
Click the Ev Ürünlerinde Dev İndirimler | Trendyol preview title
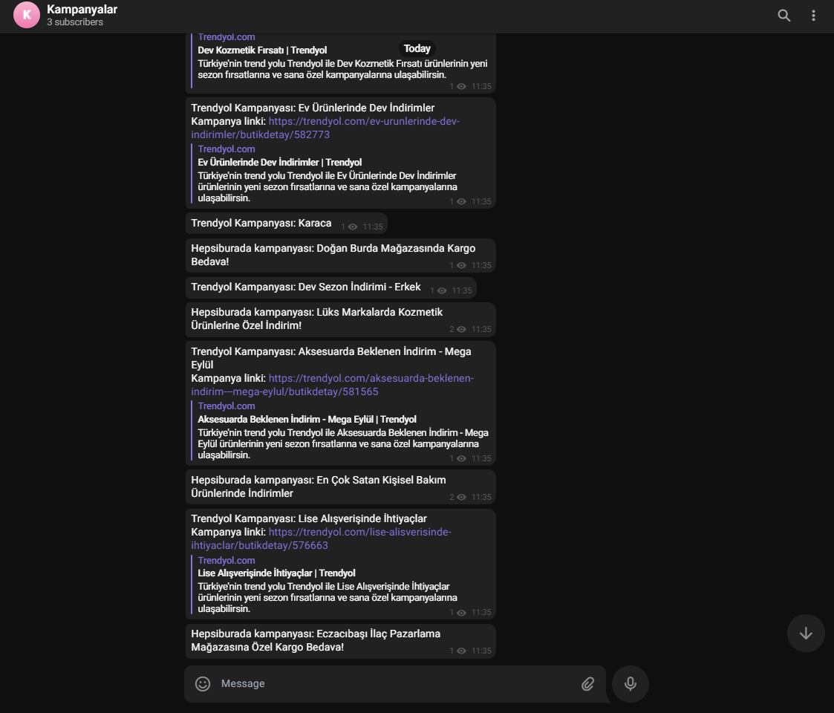pyautogui.click(x=280, y=163)
